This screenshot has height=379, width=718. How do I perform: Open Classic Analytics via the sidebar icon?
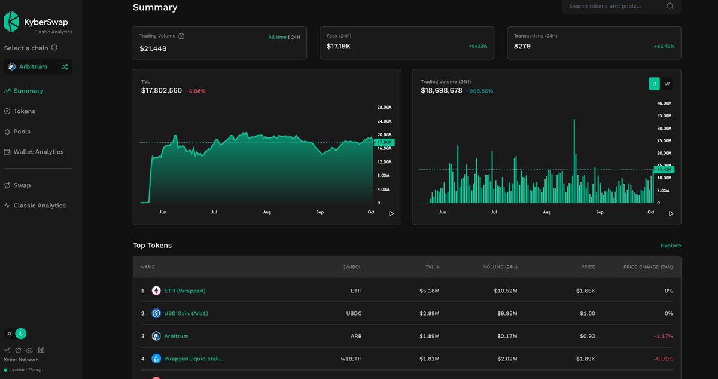[6, 205]
